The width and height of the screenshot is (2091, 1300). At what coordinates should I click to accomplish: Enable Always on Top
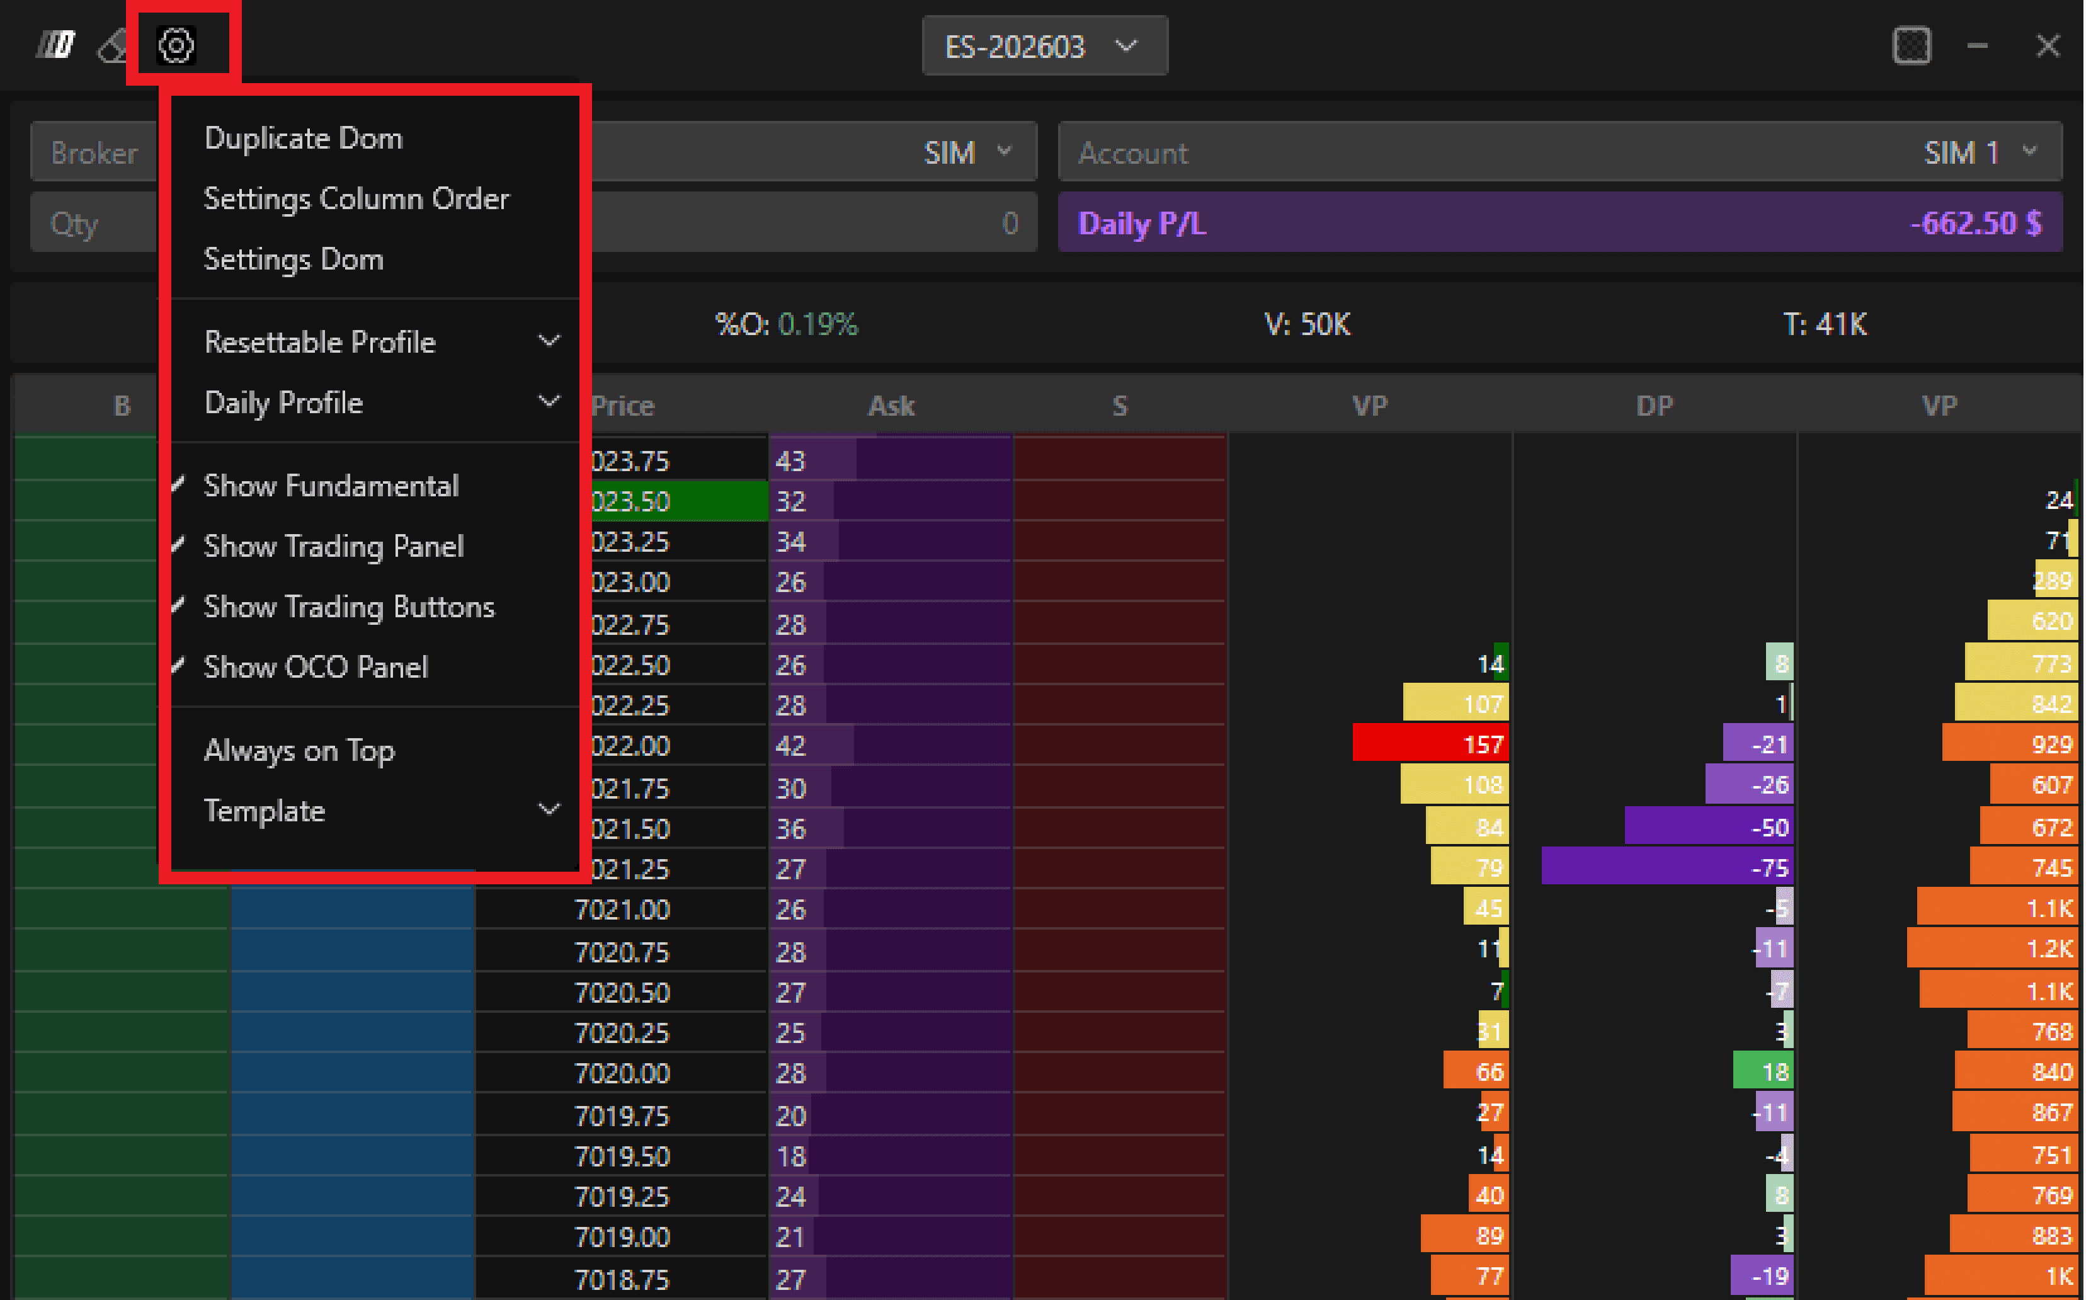click(x=299, y=751)
